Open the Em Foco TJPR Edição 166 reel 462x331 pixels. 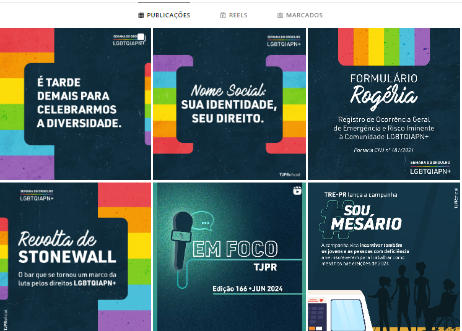(230, 257)
